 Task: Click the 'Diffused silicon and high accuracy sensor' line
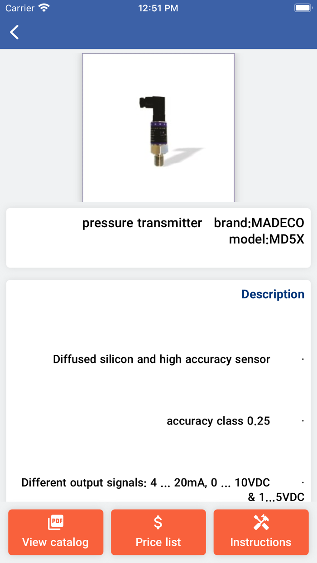click(x=162, y=359)
